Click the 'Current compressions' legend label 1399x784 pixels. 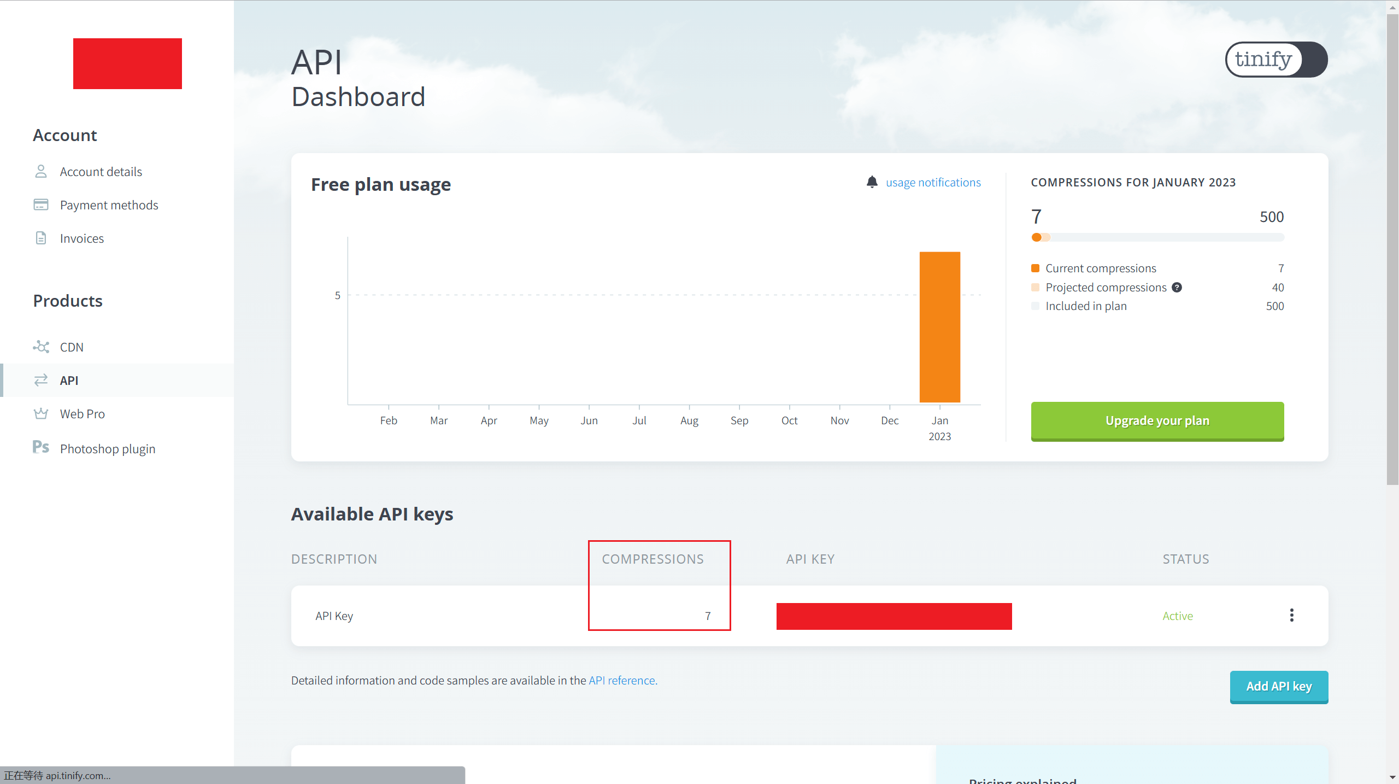click(1101, 268)
